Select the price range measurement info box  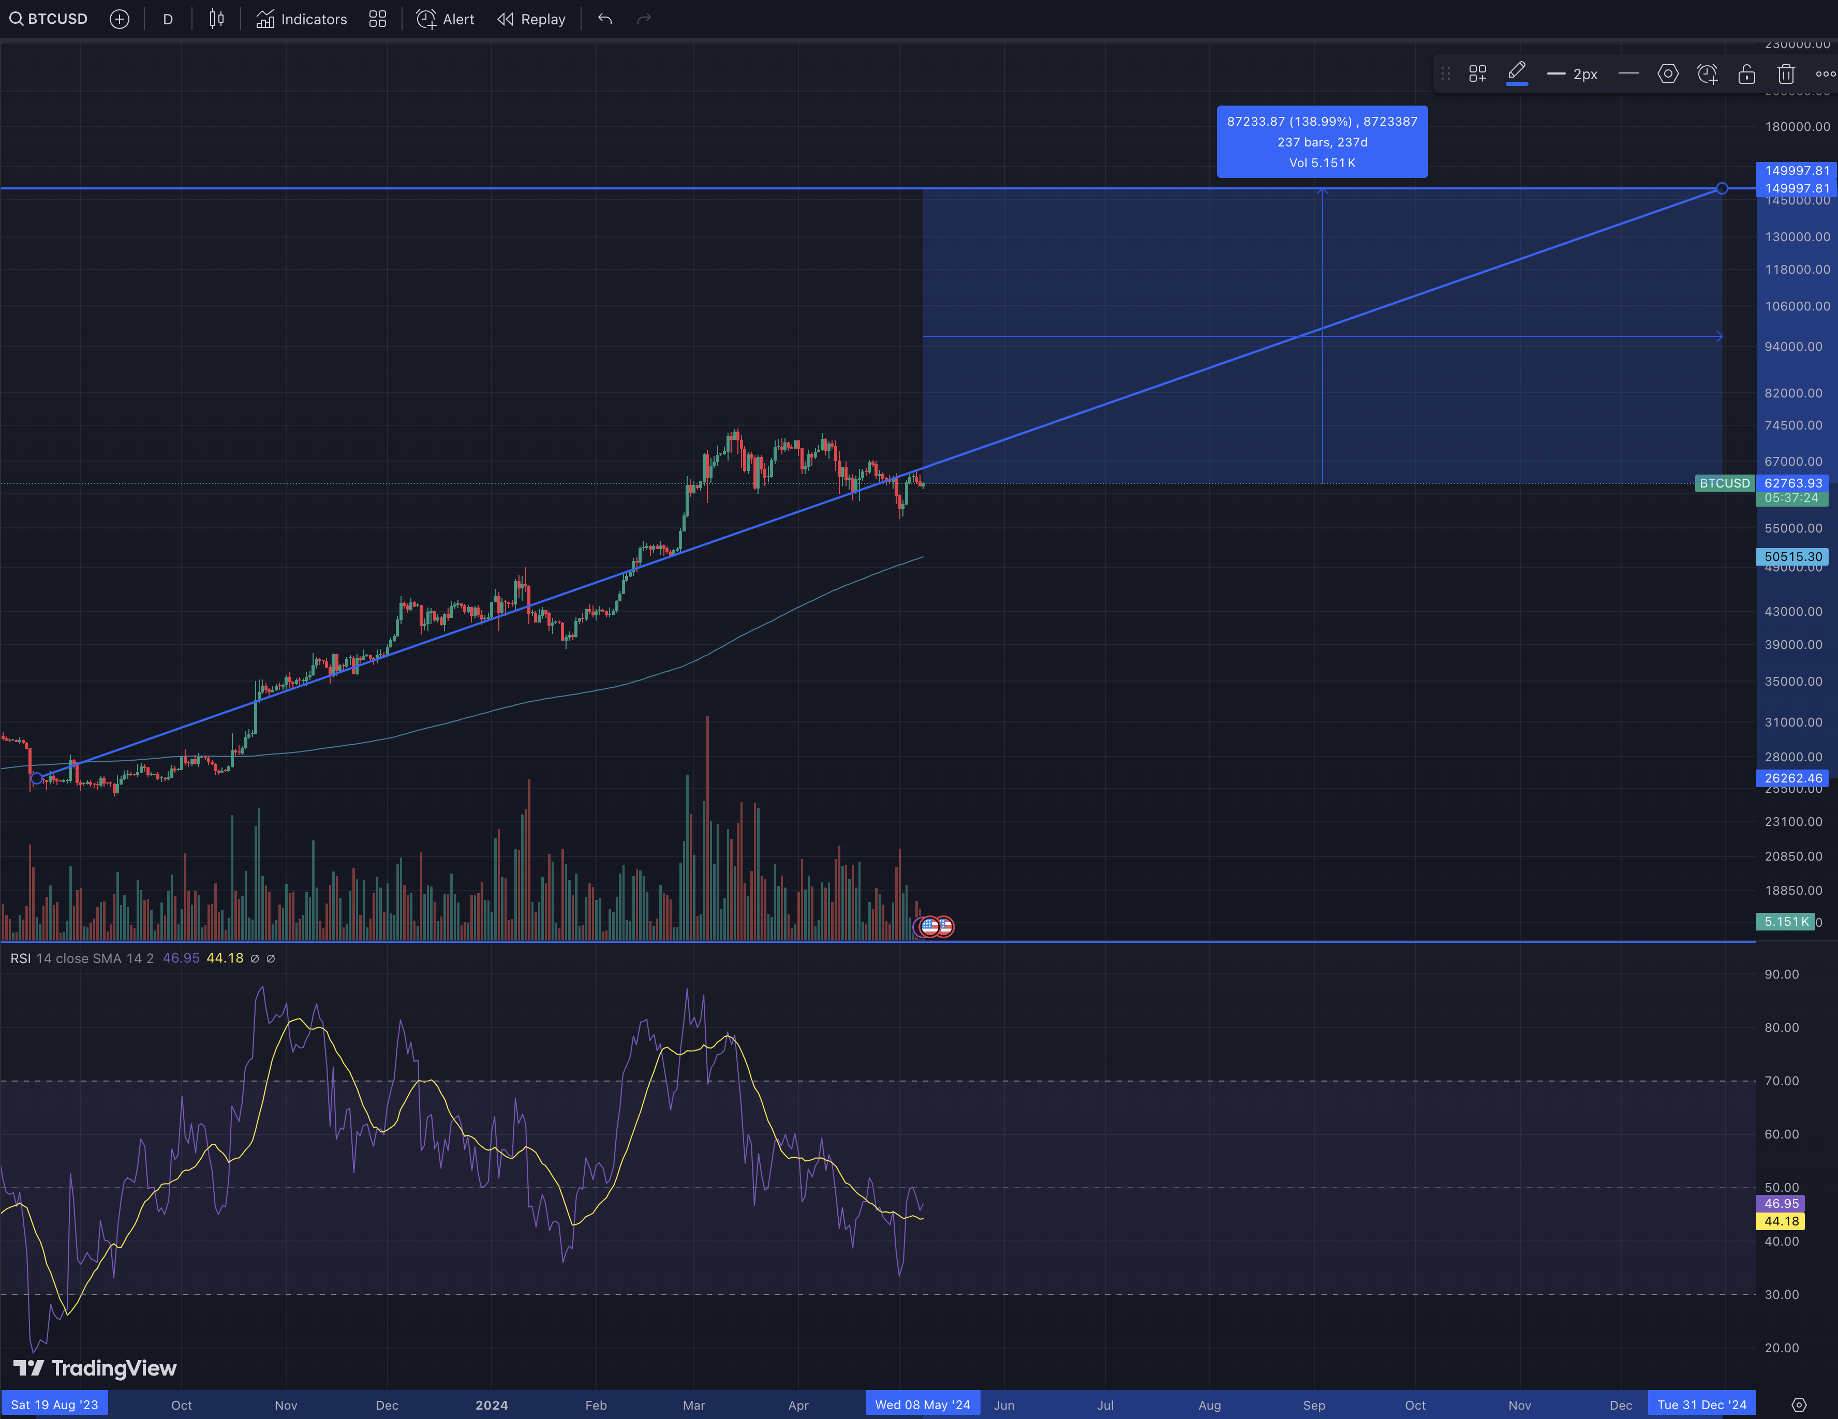tap(1322, 141)
